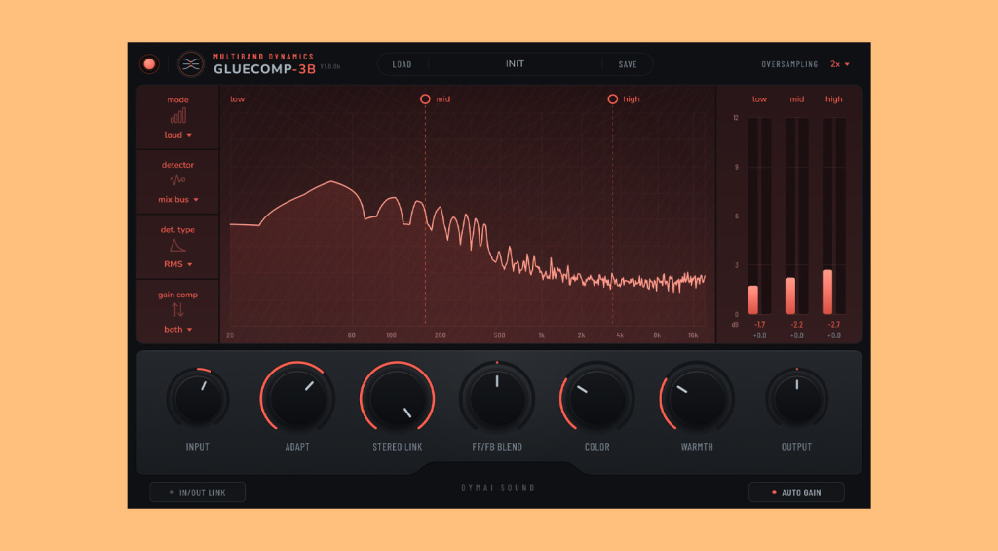
Task: Click the 'mid' label in the spectrum display
Action: pyautogui.click(x=443, y=99)
